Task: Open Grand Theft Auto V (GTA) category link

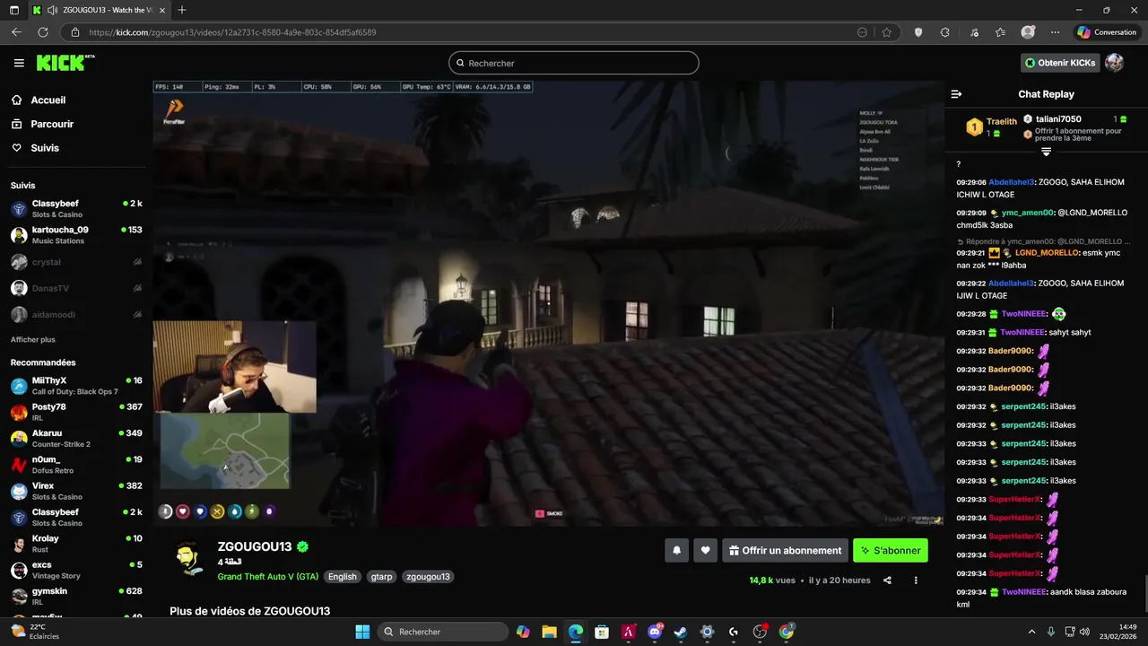Action: pyautogui.click(x=267, y=577)
